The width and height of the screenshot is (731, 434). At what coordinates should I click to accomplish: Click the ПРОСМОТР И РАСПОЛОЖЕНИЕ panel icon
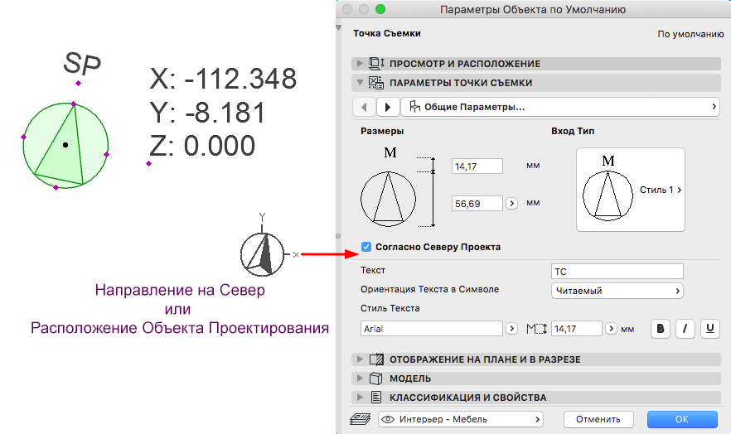pos(376,63)
